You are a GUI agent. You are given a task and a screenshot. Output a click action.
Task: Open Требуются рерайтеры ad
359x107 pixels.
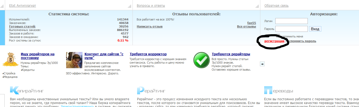(x=231, y=54)
